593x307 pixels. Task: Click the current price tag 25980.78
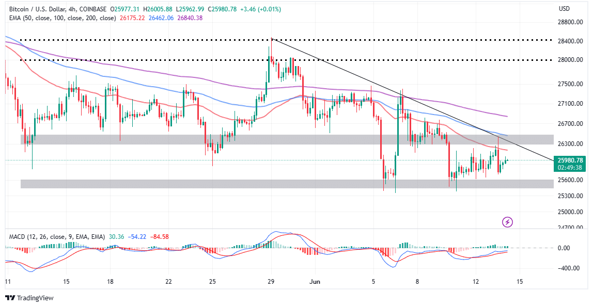point(570,160)
